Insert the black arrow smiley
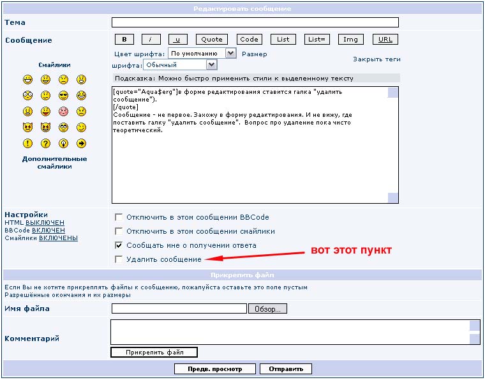Image resolution: width=485 pixels, height=380 pixels. pos(81,143)
